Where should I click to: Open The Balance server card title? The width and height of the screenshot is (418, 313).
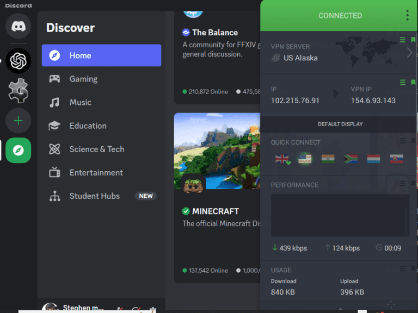[x=215, y=33]
